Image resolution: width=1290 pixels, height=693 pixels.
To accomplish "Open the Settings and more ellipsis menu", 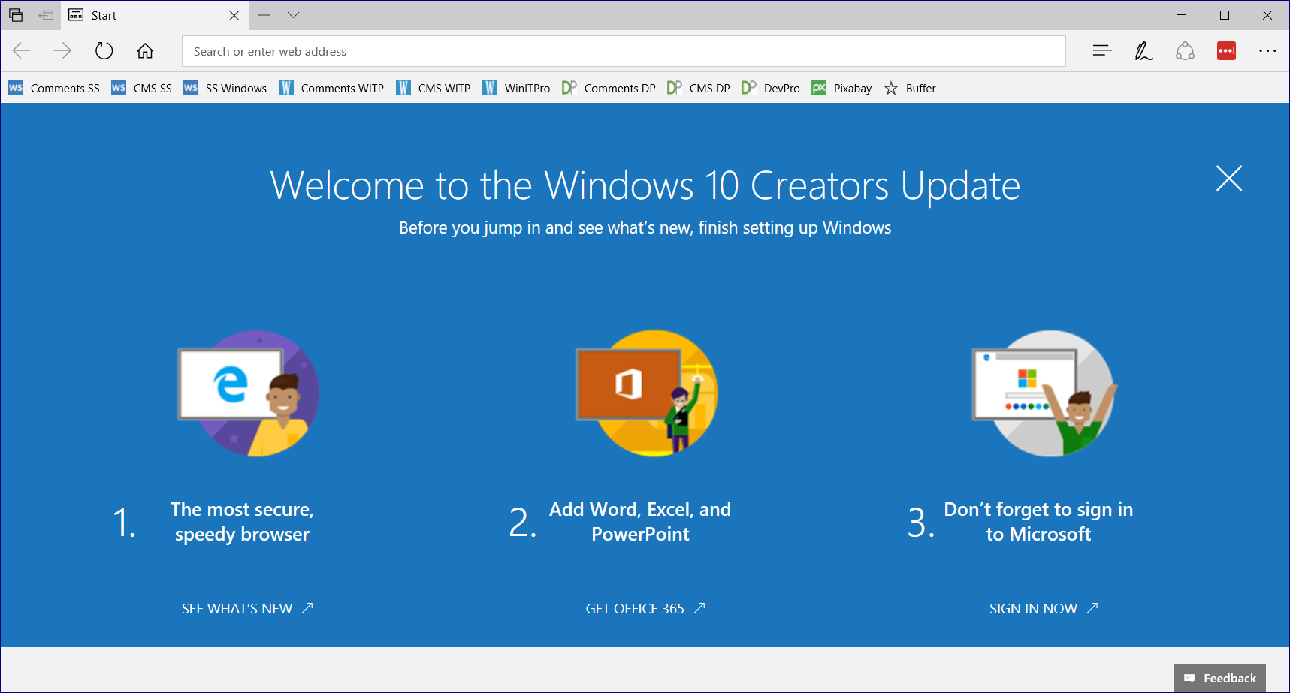I will 1267,51.
